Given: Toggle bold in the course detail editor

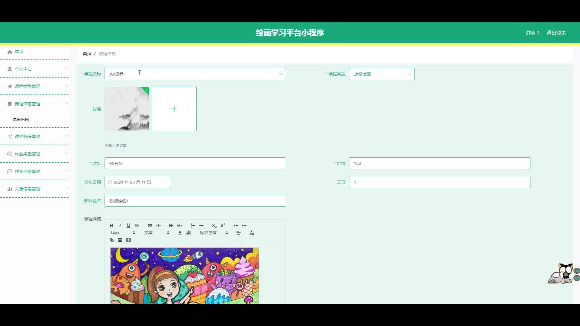Looking at the screenshot, I should [x=111, y=225].
